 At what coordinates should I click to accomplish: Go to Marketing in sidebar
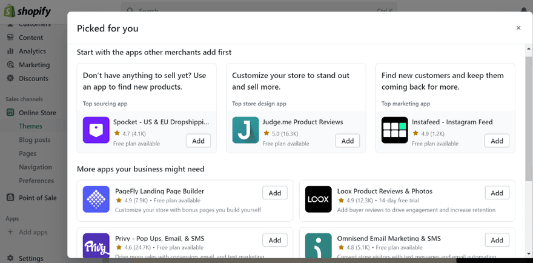pyautogui.click(x=34, y=65)
